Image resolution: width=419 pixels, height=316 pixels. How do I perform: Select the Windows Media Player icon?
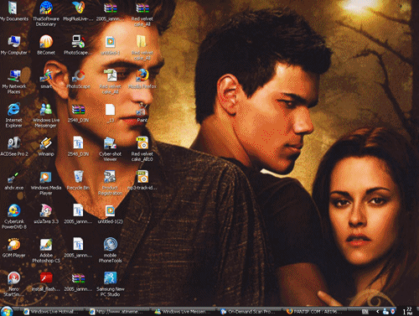pyautogui.click(x=46, y=183)
